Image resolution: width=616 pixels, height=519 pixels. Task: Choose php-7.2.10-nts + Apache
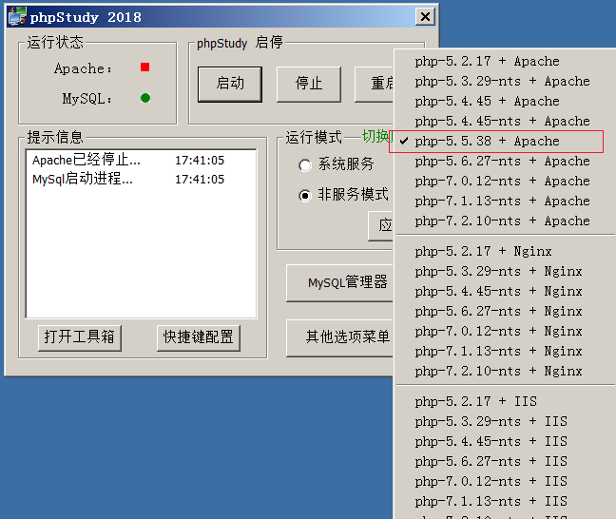point(505,221)
